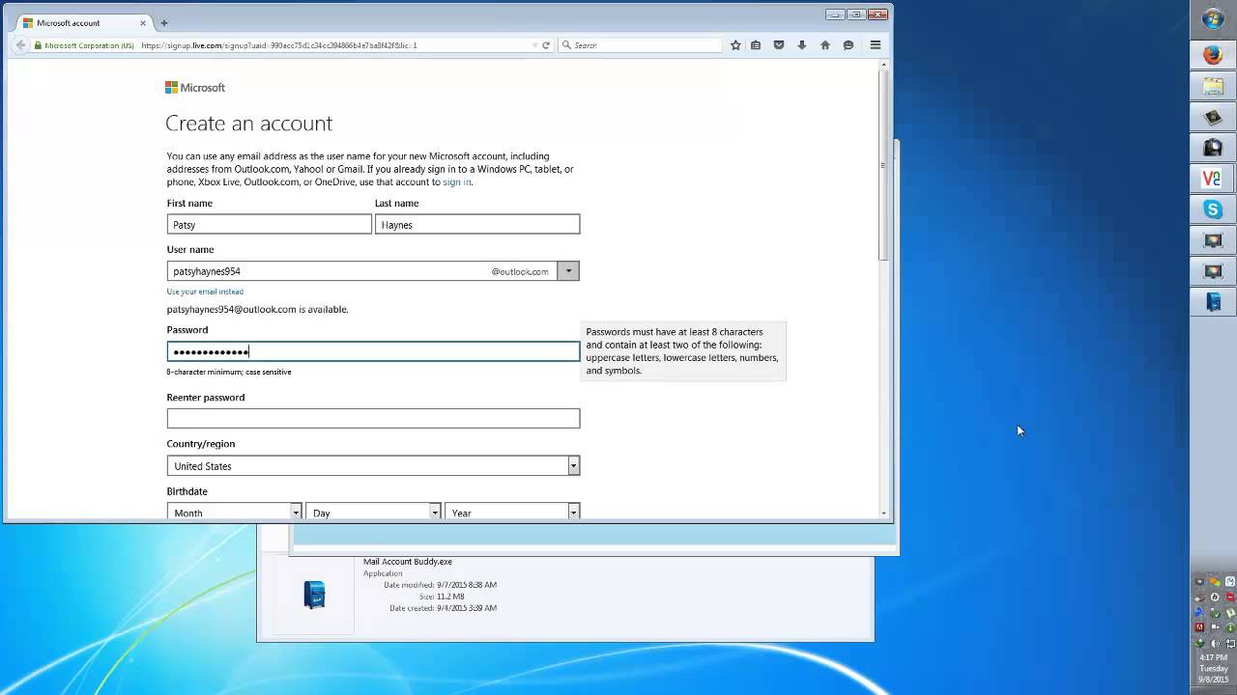Open the Firefox hamburger menu
The image size is (1237, 695).
point(876,45)
